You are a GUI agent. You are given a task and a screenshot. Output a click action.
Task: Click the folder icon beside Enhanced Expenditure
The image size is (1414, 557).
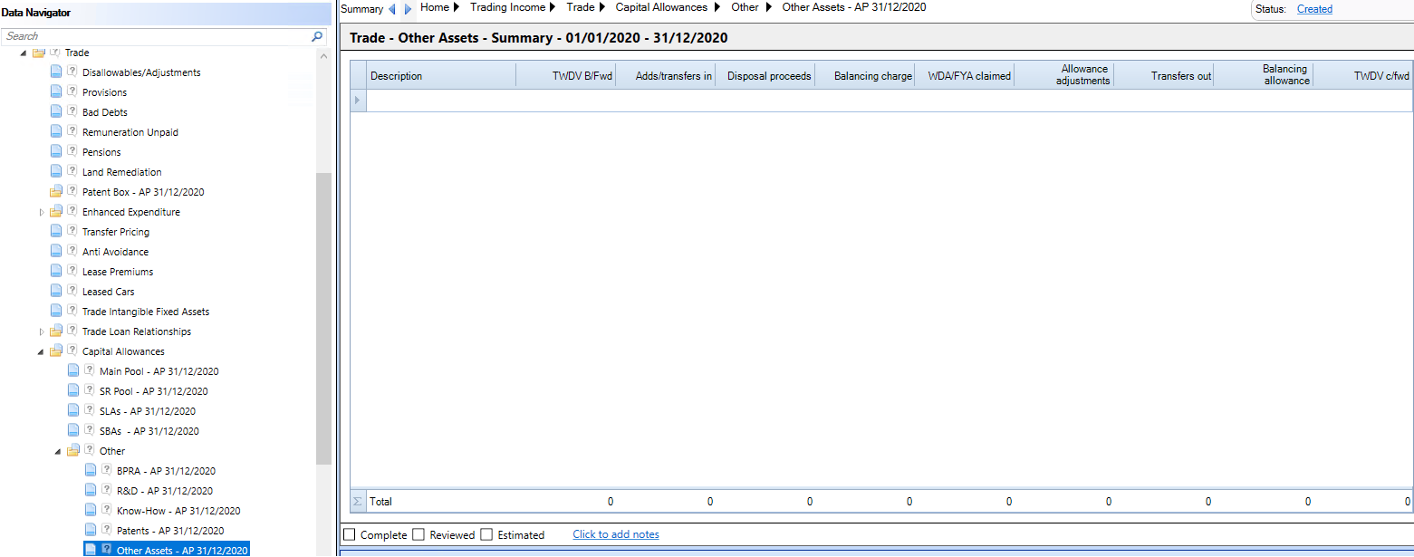[56, 212]
